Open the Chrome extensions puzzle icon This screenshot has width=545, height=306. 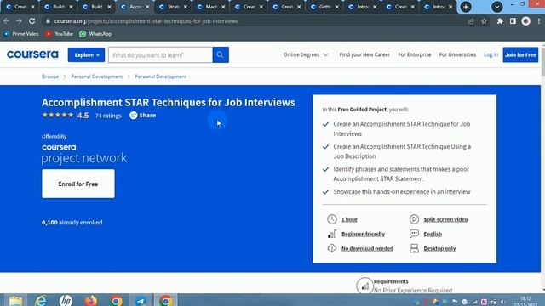click(x=500, y=21)
